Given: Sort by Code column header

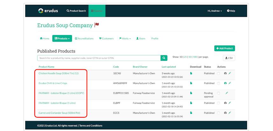Looking at the screenshot, I should (x=116, y=67).
